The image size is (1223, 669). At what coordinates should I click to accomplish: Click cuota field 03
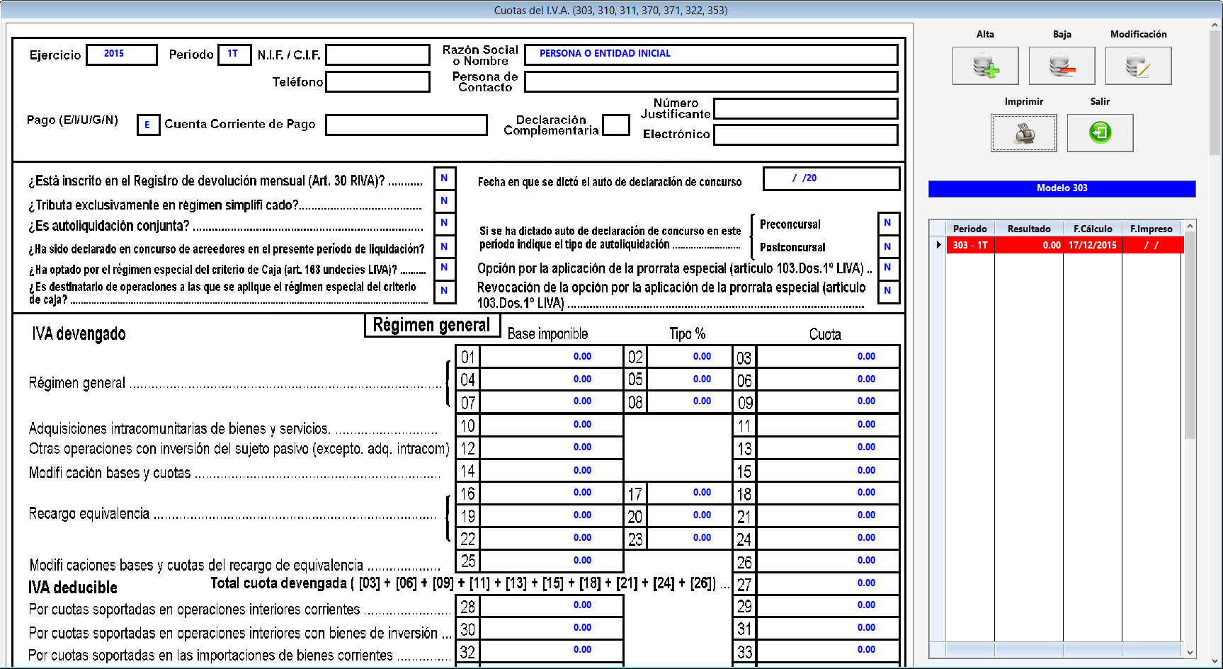828,356
